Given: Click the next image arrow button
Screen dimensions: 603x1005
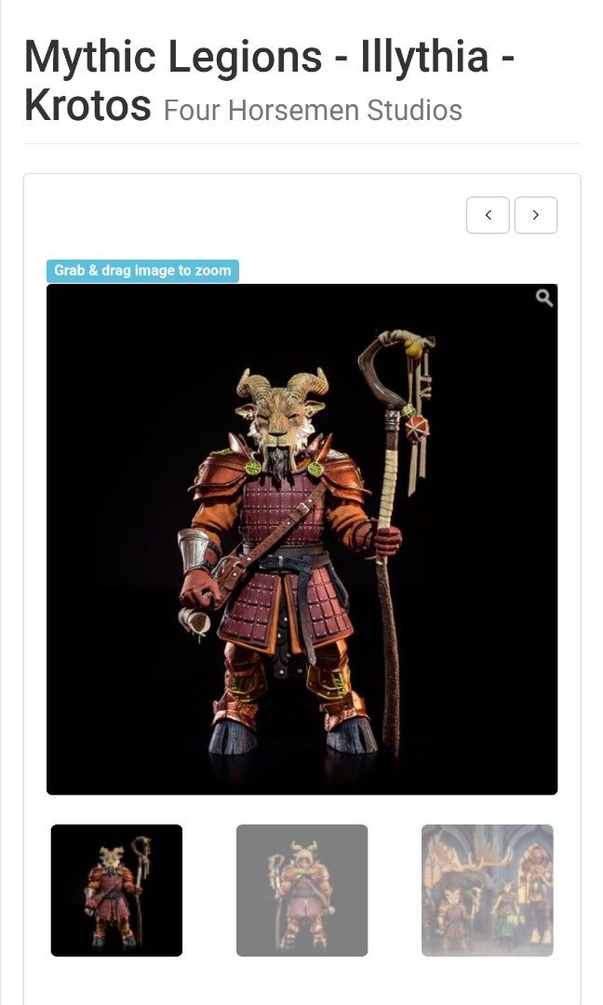Looking at the screenshot, I should 536,215.
